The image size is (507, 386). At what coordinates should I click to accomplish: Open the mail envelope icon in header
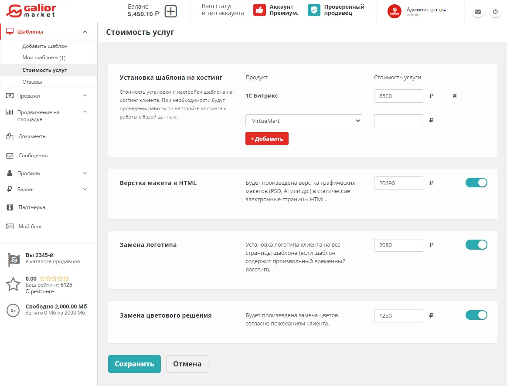coord(478,12)
